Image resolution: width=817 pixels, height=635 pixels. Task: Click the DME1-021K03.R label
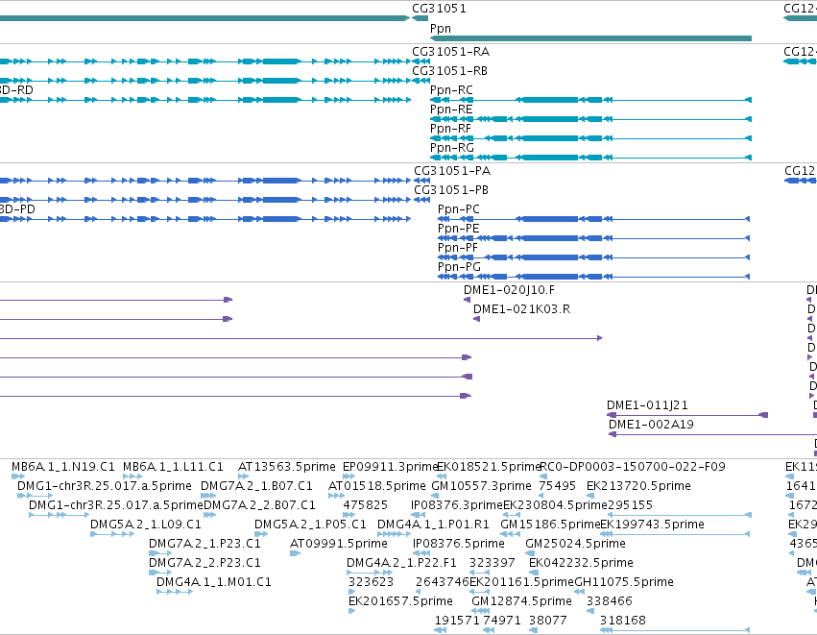[x=521, y=309]
